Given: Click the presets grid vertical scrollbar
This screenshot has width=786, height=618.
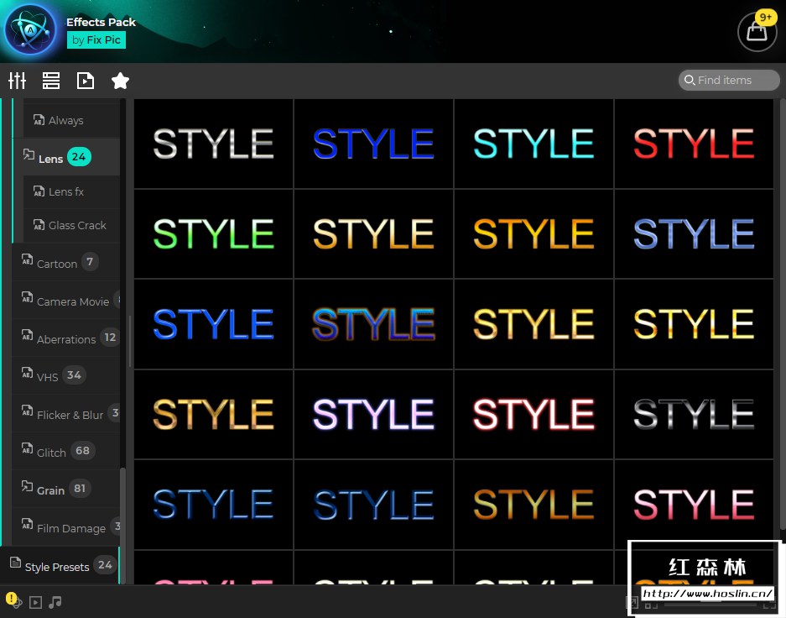Looking at the screenshot, I should [783, 313].
